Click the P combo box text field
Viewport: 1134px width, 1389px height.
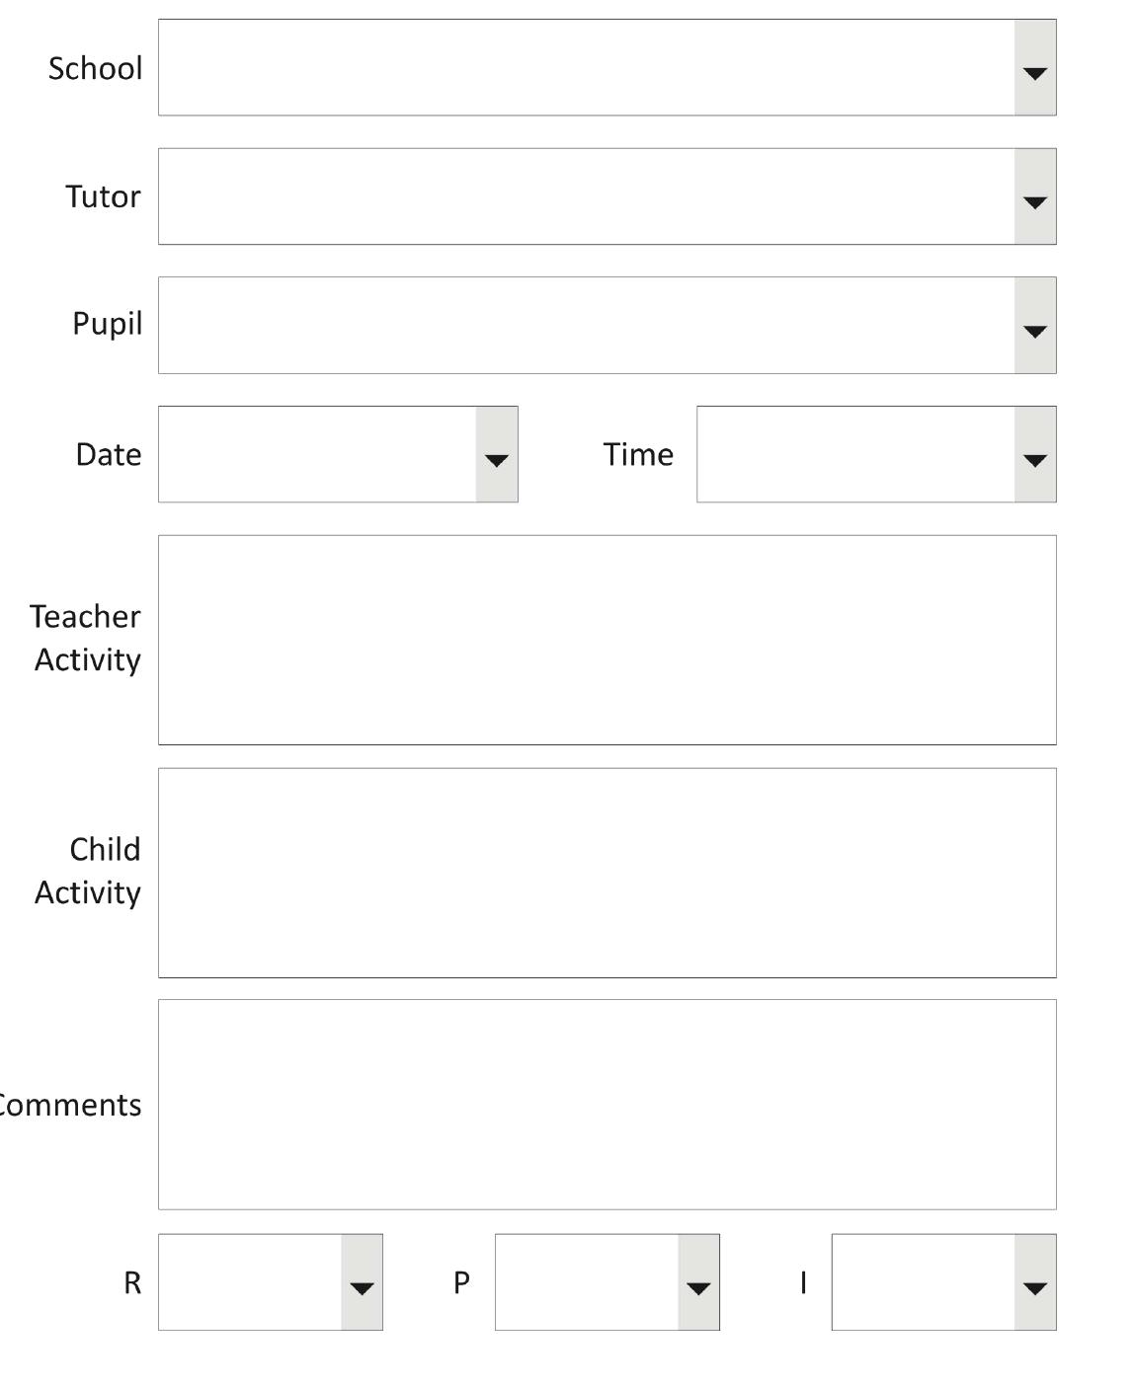[587, 1282]
